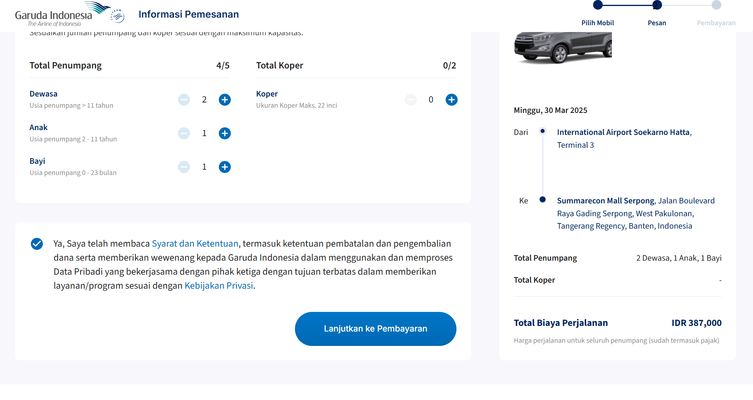Reduce the Anak passenger count
The width and height of the screenshot is (753, 400).
(x=184, y=133)
